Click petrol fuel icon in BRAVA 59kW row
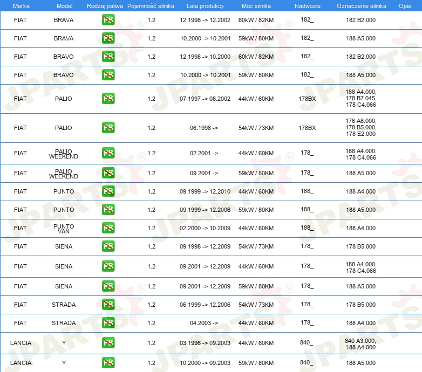The height and width of the screenshot is (372, 422). (x=108, y=38)
